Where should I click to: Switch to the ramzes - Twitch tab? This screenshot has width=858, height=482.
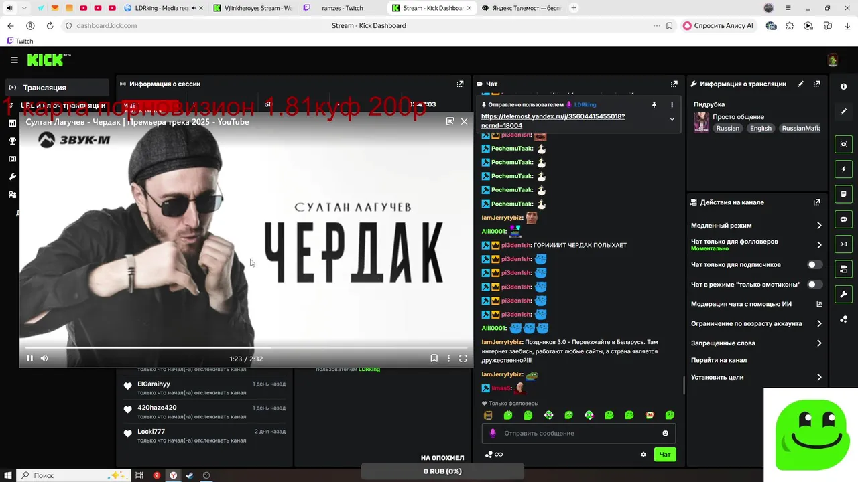pos(342,8)
